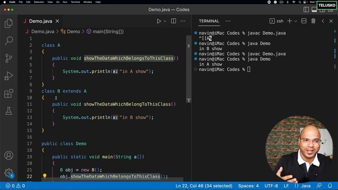The image size is (338, 190).
Task: Switch to the TERMINAL panel tab
Action: (x=209, y=21)
